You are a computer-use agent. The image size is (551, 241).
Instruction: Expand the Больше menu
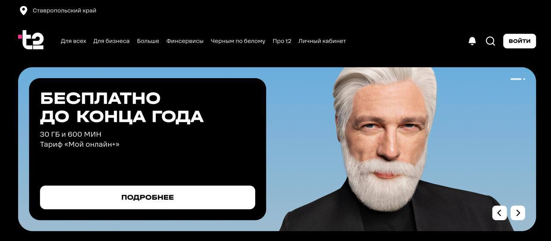click(x=148, y=41)
